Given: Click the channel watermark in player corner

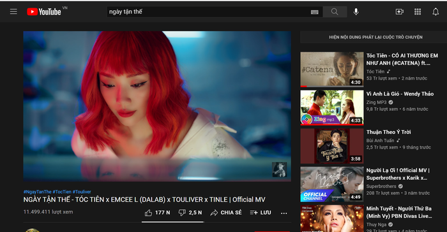Looking at the screenshot, I should pyautogui.click(x=279, y=170).
